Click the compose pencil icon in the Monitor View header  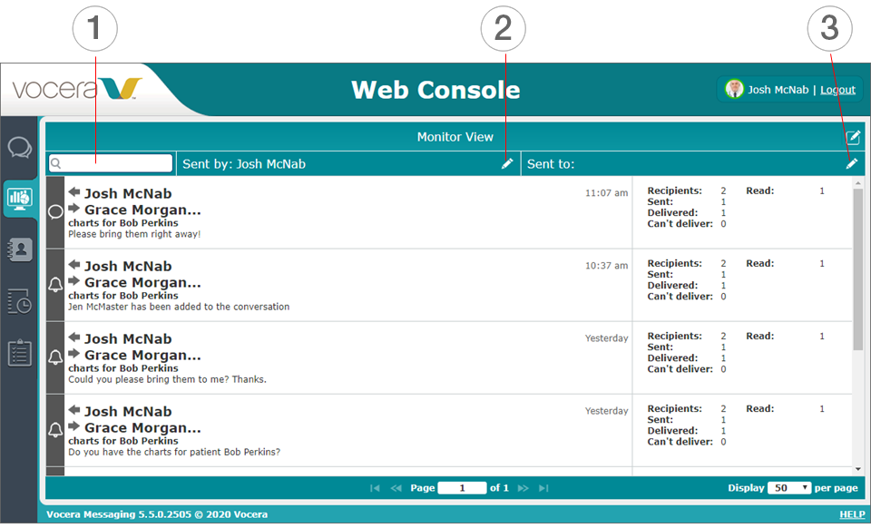(x=853, y=137)
